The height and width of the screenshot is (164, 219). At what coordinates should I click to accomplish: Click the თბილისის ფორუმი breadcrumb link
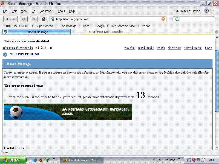tap(18, 48)
